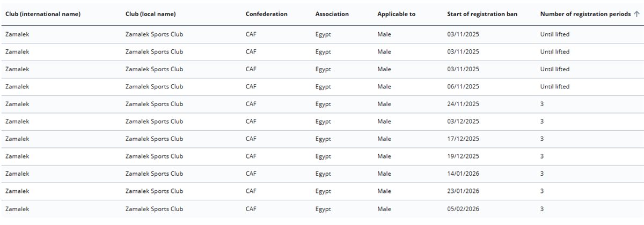
Task: Select the row with ban date 06/11/2025
Action: tap(322, 87)
